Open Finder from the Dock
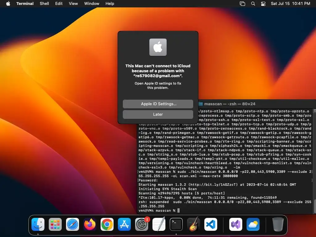Screen dimensions: 316x237 [38, 224]
